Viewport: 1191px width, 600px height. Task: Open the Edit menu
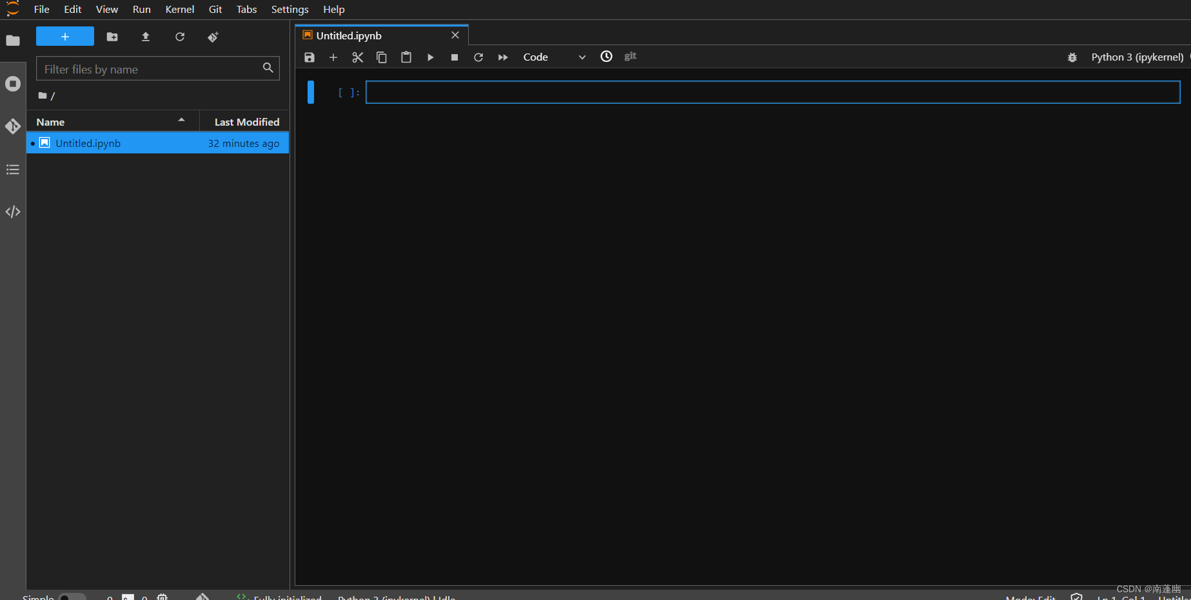[73, 9]
